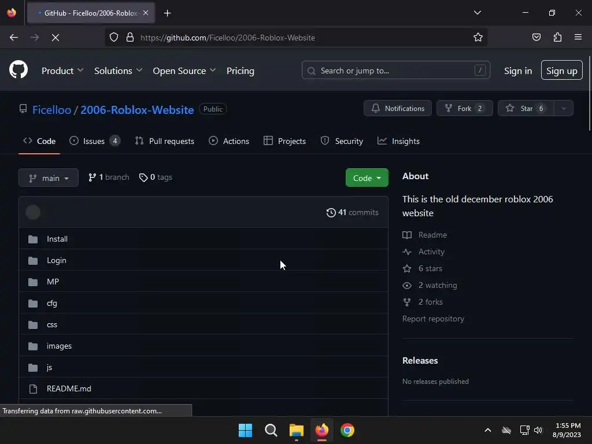Screen dimensions: 592x444
Task: Bookmark this page with the star icon
Action: pyautogui.click(x=478, y=38)
